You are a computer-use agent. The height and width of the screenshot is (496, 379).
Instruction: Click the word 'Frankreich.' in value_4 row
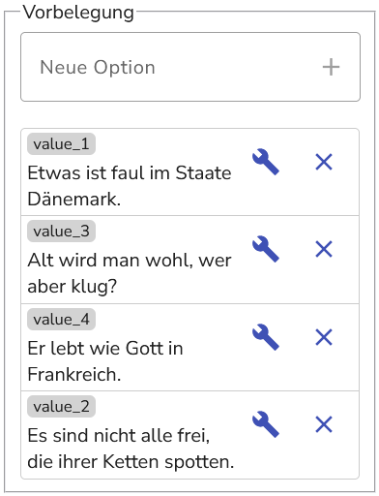click(74, 374)
